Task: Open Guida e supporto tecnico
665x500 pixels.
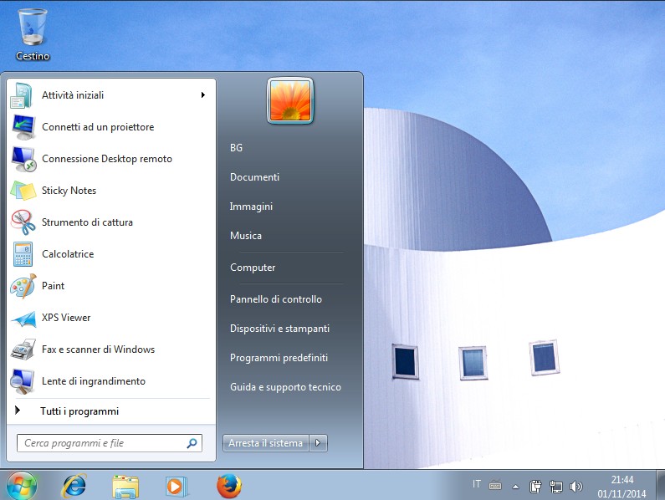Action: (285, 387)
